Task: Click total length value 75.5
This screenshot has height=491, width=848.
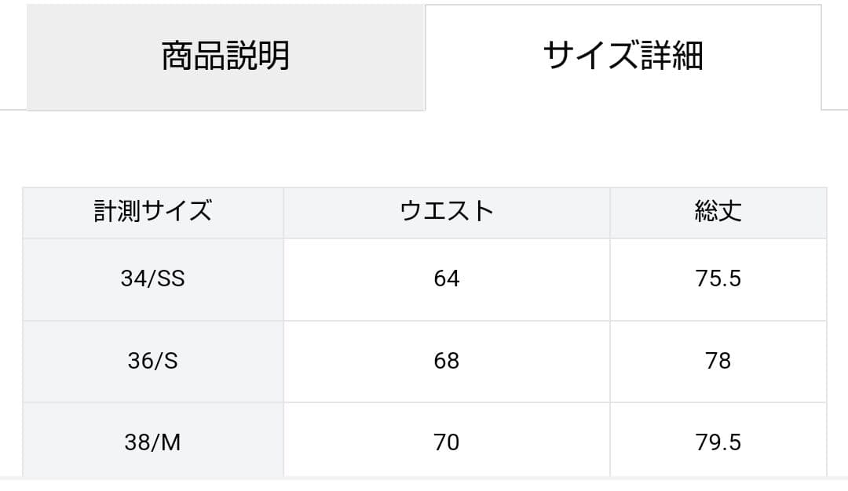Action: click(x=718, y=278)
